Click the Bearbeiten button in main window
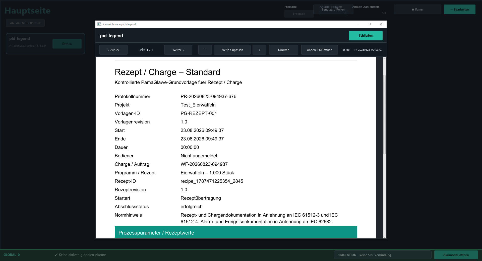Screen dimensions: 482x261 pos(459,10)
